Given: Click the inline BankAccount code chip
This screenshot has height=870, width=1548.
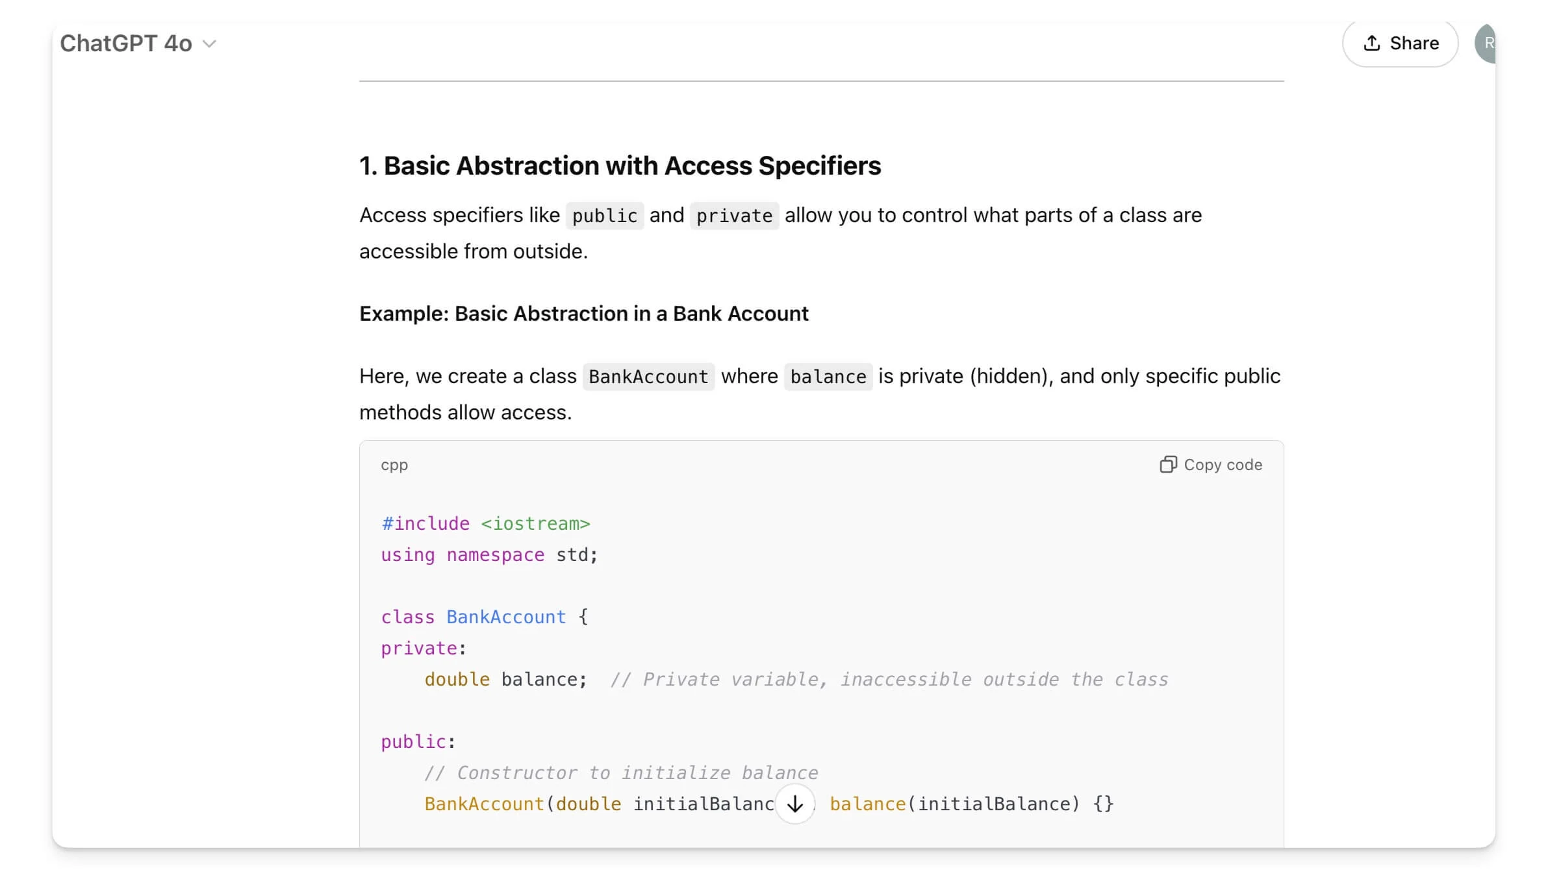Looking at the screenshot, I should point(648,377).
